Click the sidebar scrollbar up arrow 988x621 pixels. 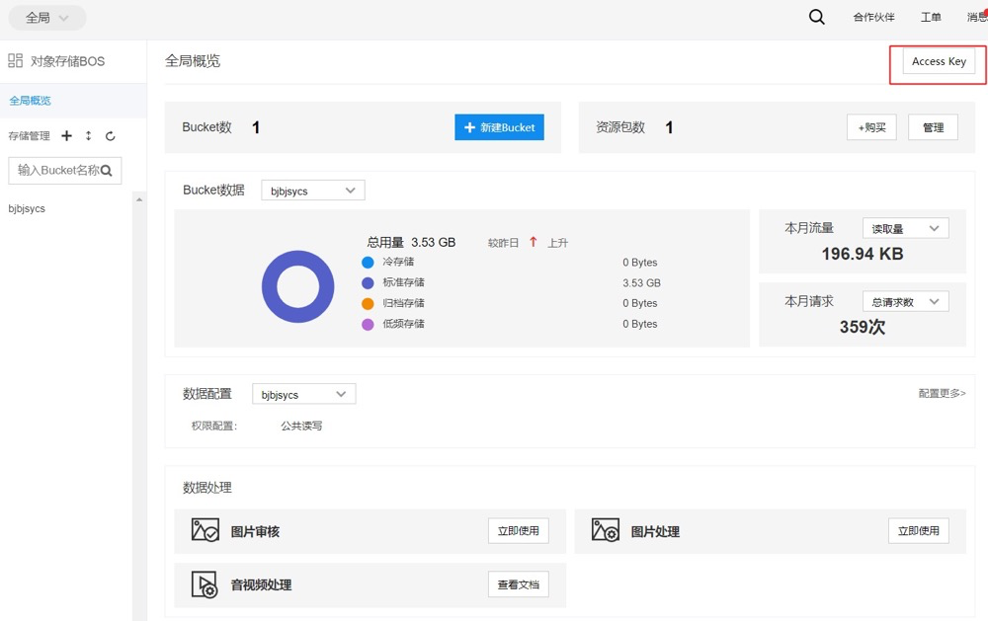click(x=139, y=199)
